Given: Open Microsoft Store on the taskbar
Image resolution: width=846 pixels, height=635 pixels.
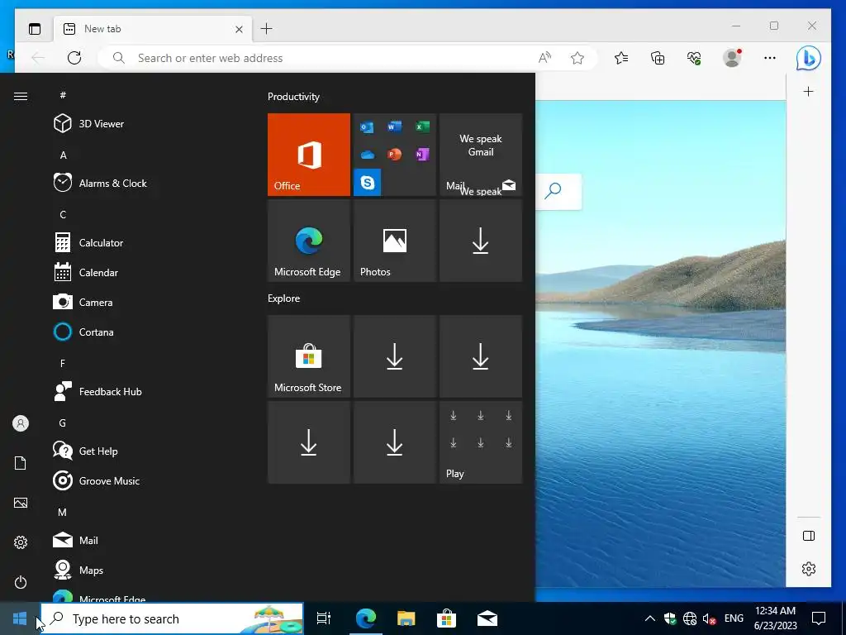Looking at the screenshot, I should pos(446,618).
